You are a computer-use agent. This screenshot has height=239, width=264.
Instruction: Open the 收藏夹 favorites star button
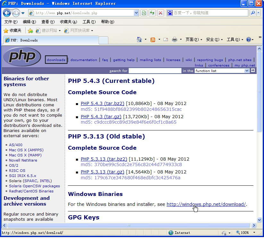click(12, 31)
